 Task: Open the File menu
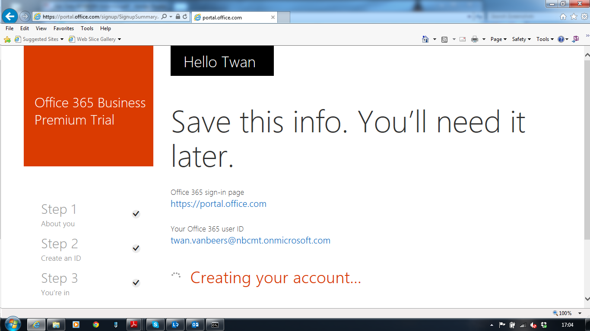(10, 28)
